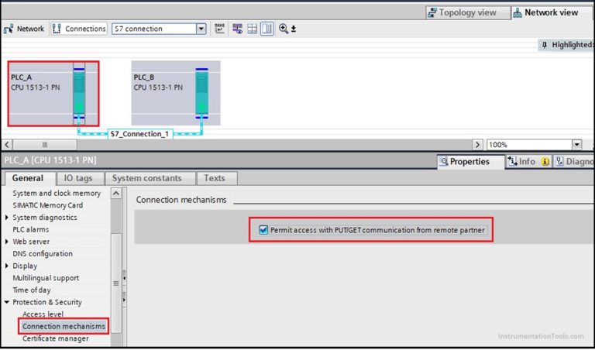Click the Network mode button
595x350 pixels.
(x=24, y=29)
